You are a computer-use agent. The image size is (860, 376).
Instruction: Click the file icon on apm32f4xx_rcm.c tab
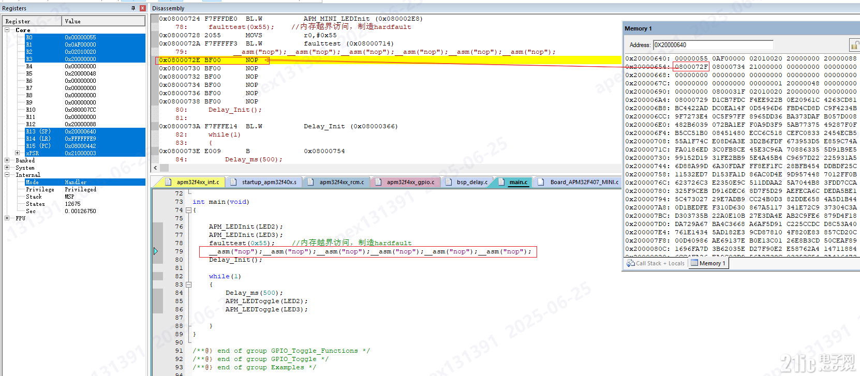[x=312, y=182]
